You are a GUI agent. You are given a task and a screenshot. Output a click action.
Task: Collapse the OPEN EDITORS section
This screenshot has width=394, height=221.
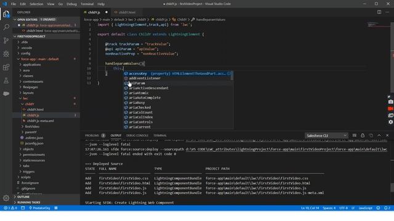47,19
